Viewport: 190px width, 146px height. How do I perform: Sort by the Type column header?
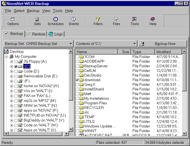pos(143,52)
